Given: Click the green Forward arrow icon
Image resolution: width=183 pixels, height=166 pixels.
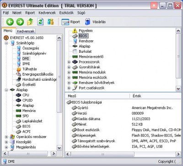Looking at the screenshot, I should pyautogui.click(x=20, y=22).
